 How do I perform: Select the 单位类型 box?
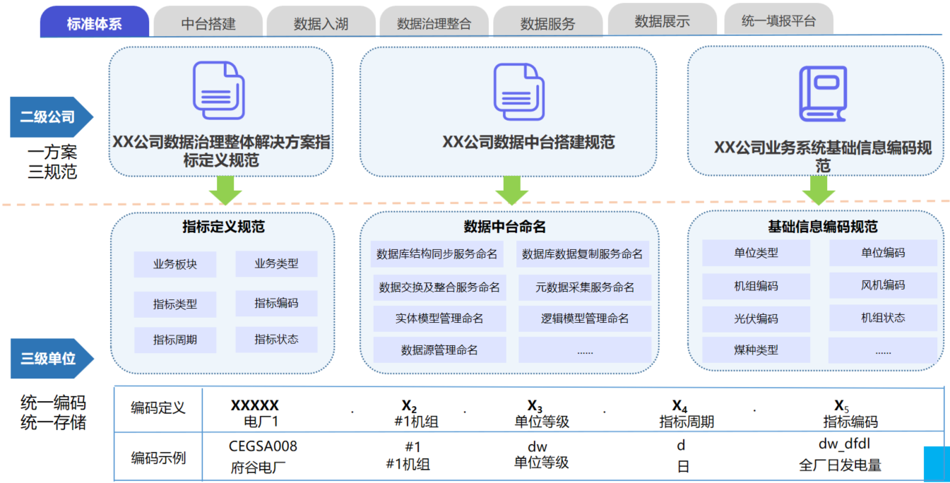click(x=756, y=253)
